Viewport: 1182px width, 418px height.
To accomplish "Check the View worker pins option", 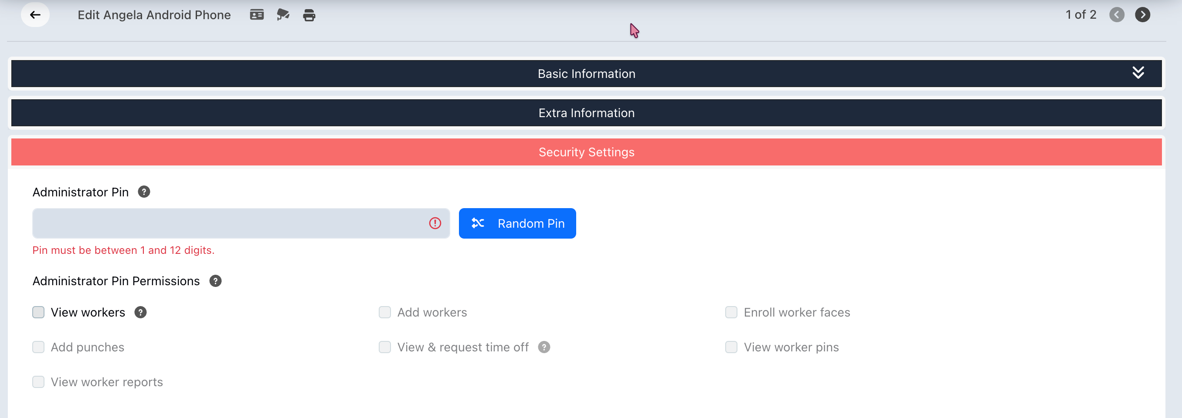I will pos(731,347).
